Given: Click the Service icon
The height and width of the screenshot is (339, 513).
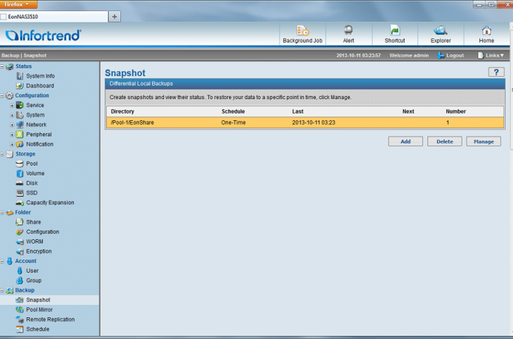Looking at the screenshot, I should tap(20, 105).
